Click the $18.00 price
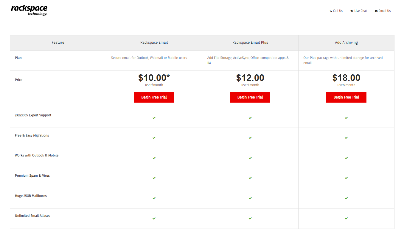The width and height of the screenshot is (404, 229). [346, 78]
